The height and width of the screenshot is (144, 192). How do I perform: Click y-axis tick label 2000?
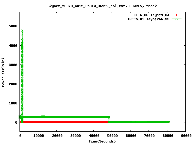pos(13,84)
